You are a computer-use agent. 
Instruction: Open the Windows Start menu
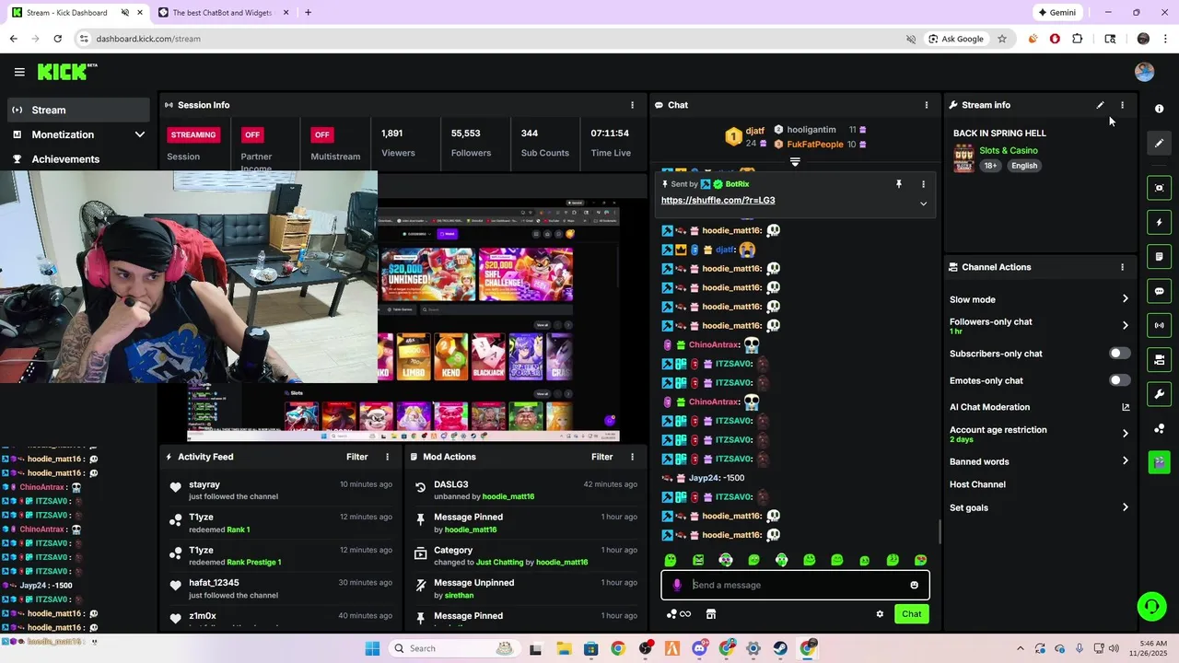click(372, 648)
